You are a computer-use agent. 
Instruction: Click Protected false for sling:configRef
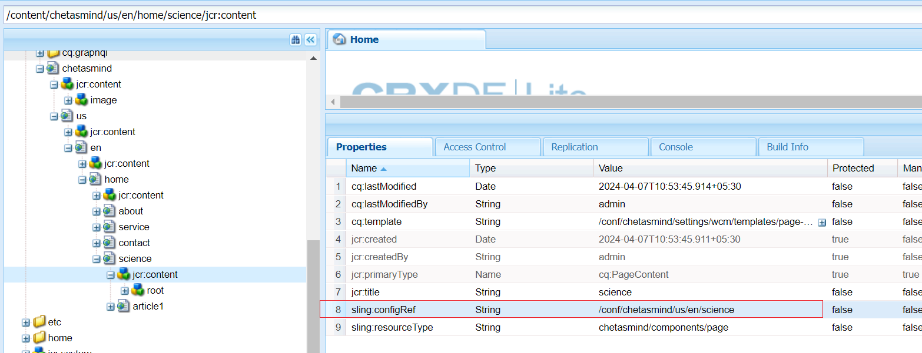pos(842,310)
